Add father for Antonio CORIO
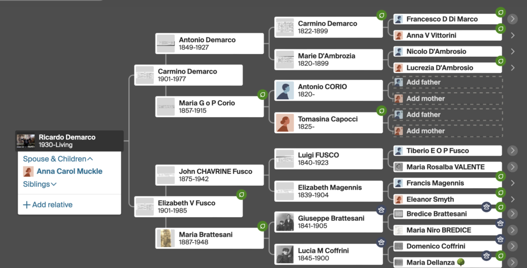Image resolution: width=527 pixels, height=268 pixels. pyautogui.click(x=448, y=82)
